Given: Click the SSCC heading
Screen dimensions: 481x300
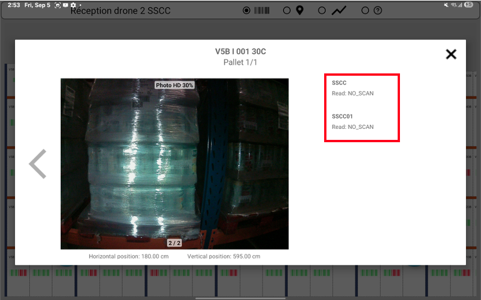Looking at the screenshot, I should coord(339,83).
